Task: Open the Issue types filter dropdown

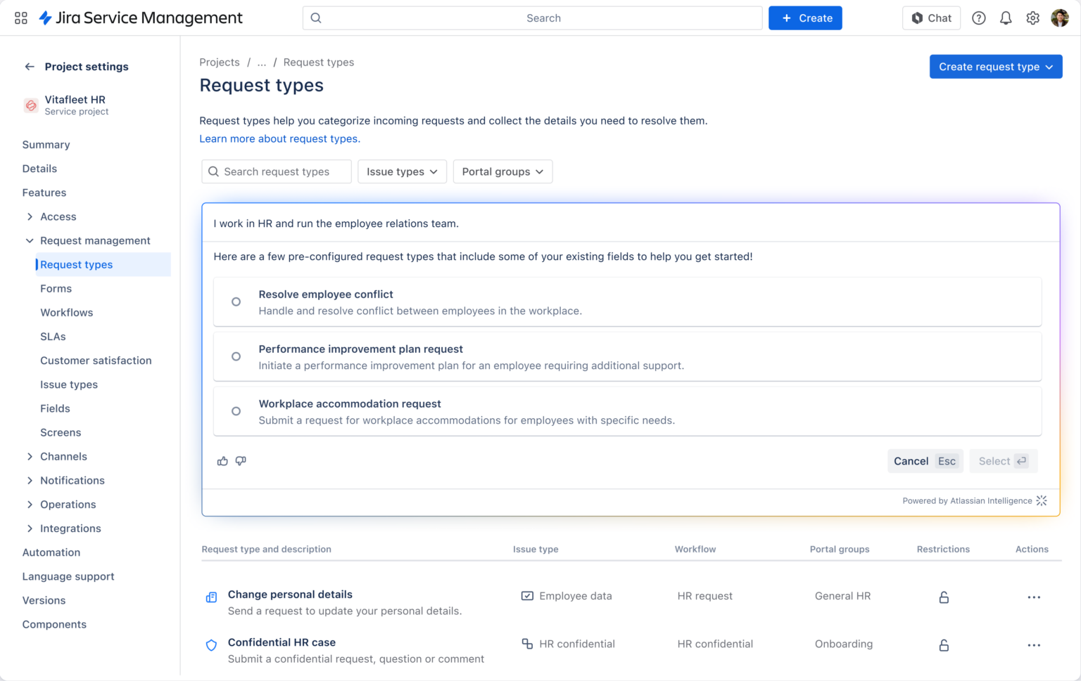Action: [402, 171]
